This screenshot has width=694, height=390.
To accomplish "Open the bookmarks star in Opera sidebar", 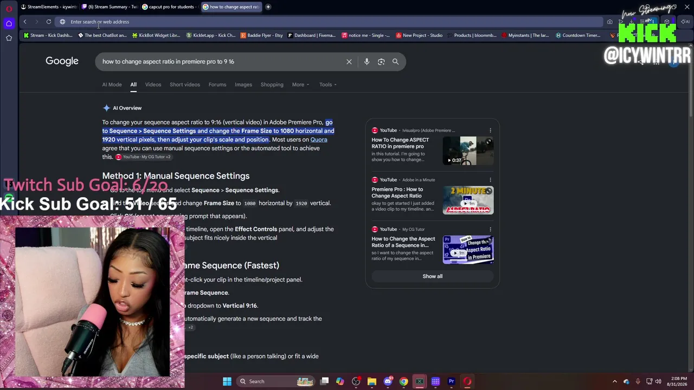I will 9,38.
